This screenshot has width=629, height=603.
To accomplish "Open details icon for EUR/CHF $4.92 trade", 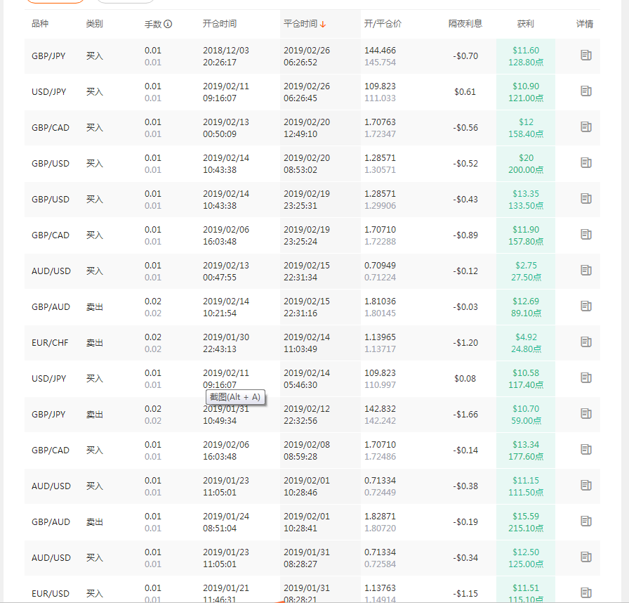I will pyautogui.click(x=586, y=342).
